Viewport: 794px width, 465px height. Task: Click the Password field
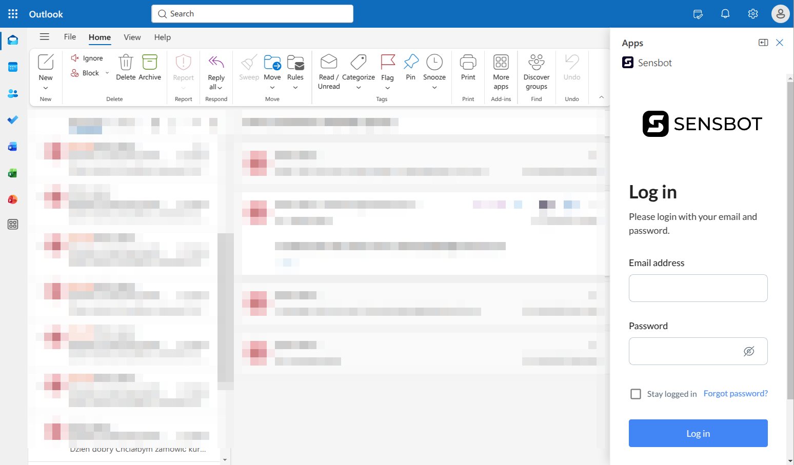point(698,351)
